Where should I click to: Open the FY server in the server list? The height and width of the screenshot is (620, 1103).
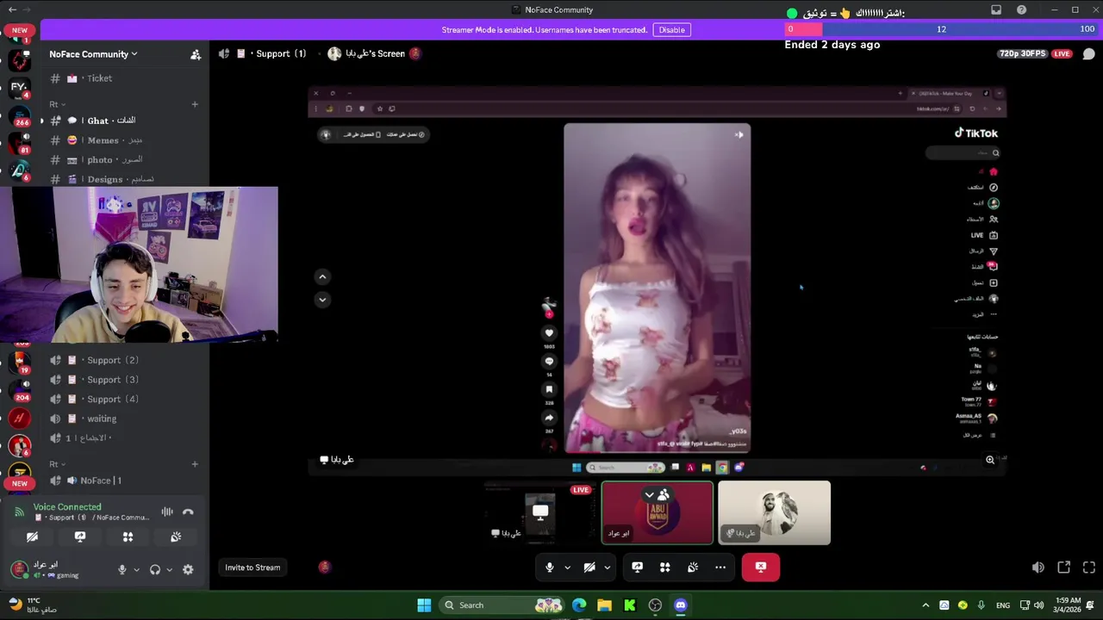point(19,87)
